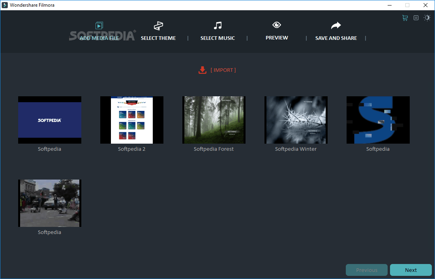Screen dimensions: 435x279
Task: Click the Add Media File step icon
Action: click(x=99, y=26)
